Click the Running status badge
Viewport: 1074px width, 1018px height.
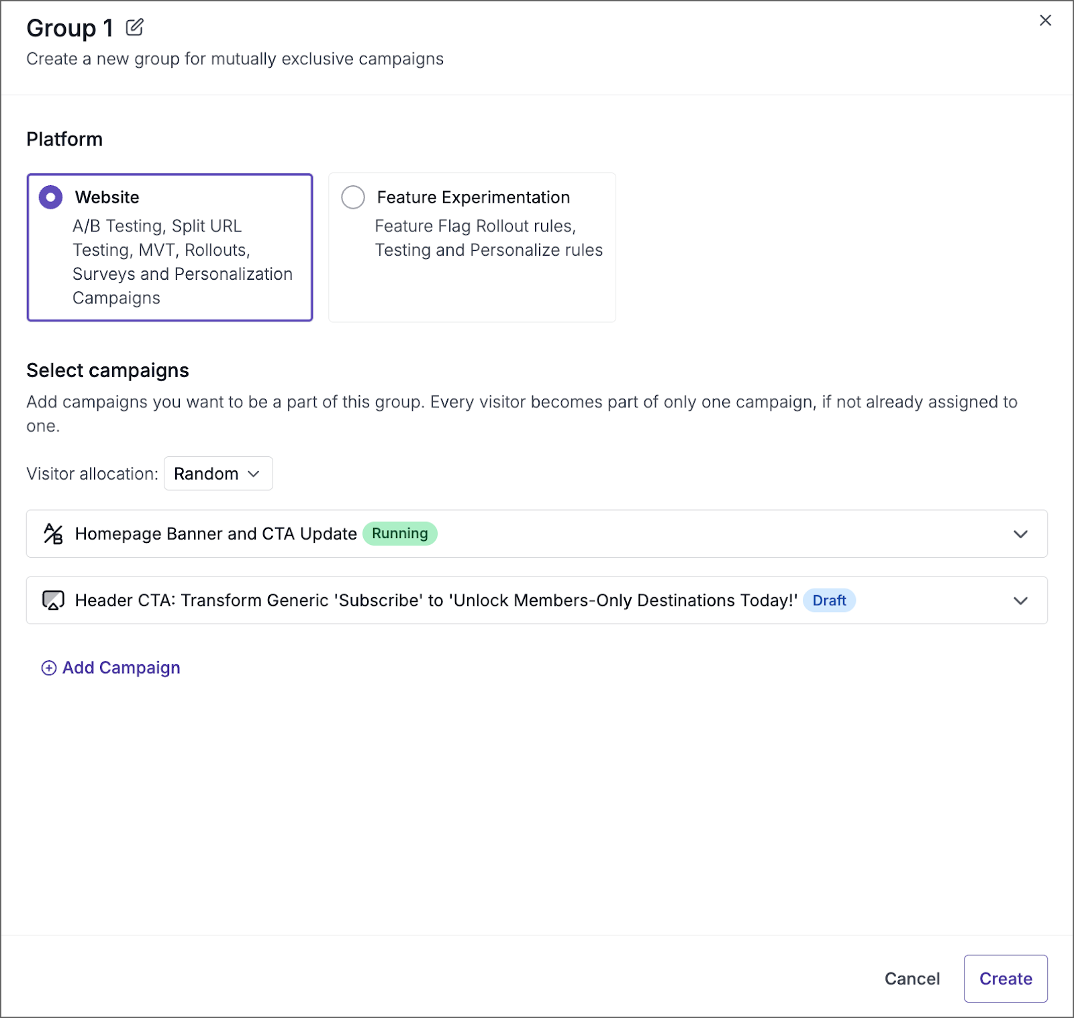tap(400, 533)
